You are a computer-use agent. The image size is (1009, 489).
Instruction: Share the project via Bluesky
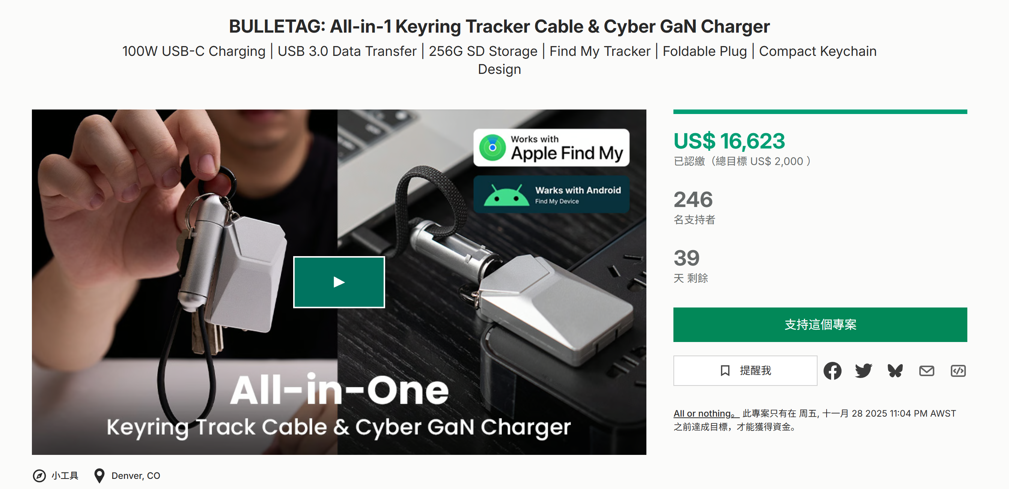coord(895,370)
